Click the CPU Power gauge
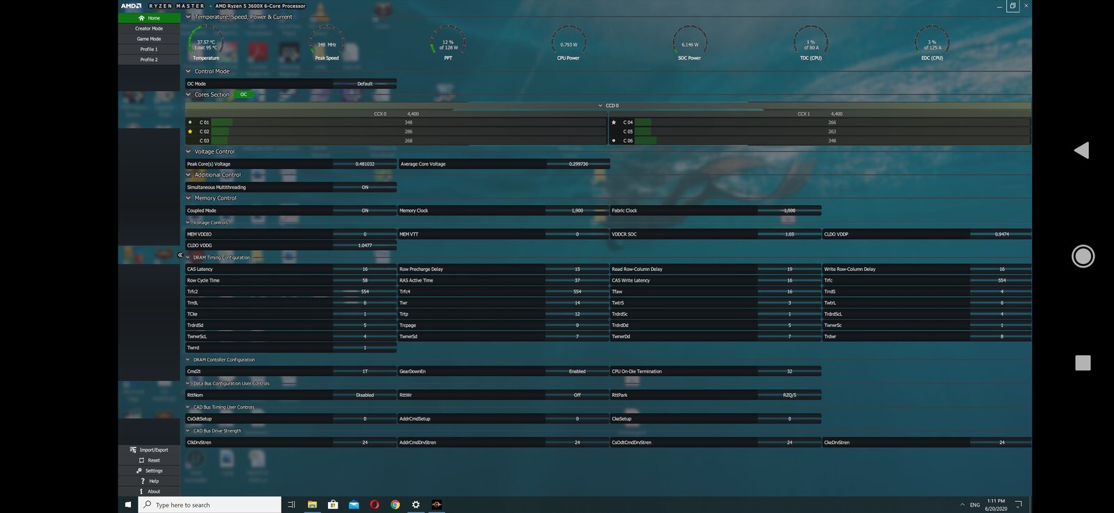 pyautogui.click(x=568, y=43)
